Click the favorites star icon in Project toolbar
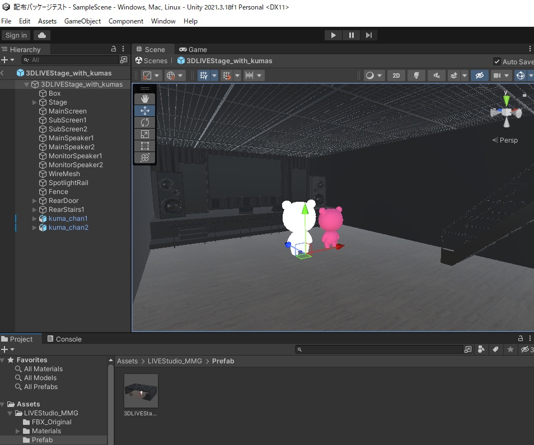The width and height of the screenshot is (534, 445). point(510,349)
